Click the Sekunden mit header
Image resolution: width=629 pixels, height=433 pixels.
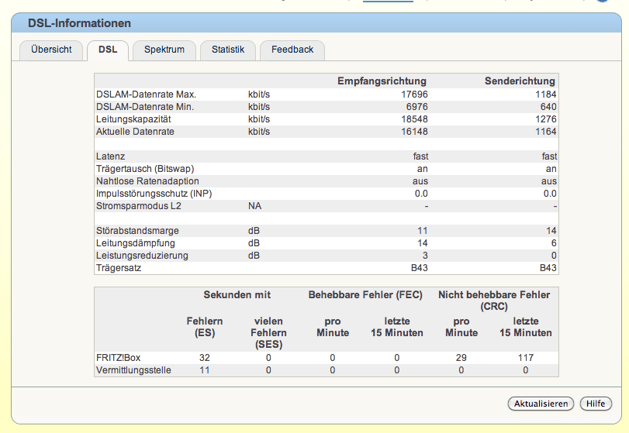point(237,295)
